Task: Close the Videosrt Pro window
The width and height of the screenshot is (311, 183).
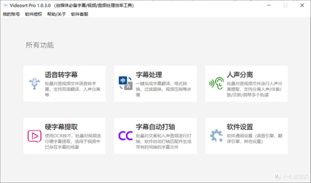Action: click(x=302, y=5)
